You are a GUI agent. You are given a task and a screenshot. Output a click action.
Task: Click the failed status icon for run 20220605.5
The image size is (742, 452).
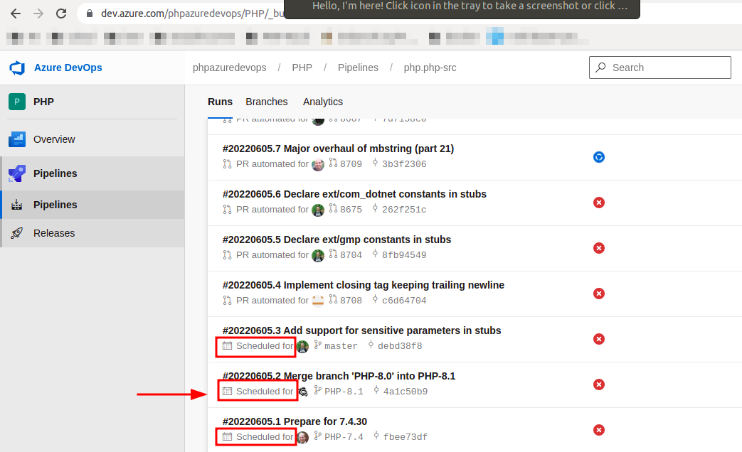tap(598, 248)
